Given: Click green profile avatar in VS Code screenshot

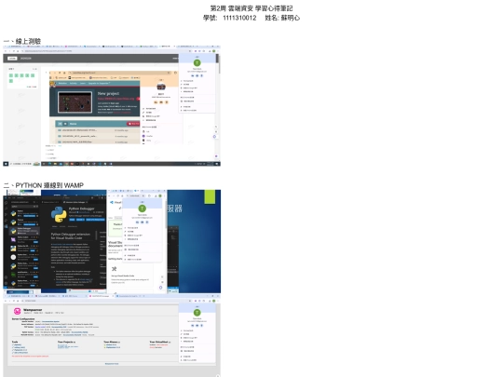Looking at the screenshot, I should click(143, 209).
